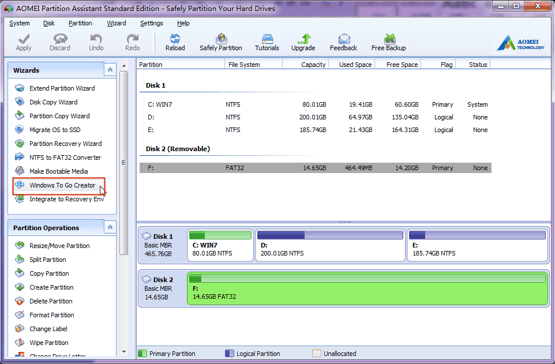The image size is (555, 364).
Task: Click the Copy Partition icon
Action: 20,273
